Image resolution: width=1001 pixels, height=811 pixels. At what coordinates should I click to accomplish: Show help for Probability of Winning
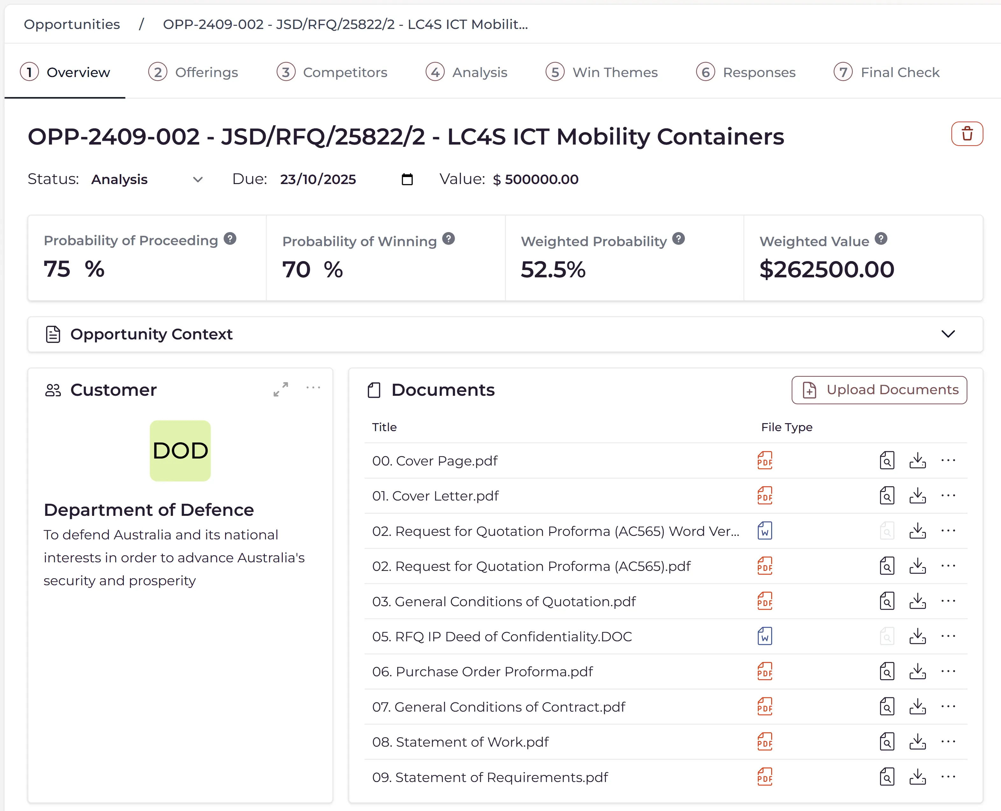click(x=448, y=239)
